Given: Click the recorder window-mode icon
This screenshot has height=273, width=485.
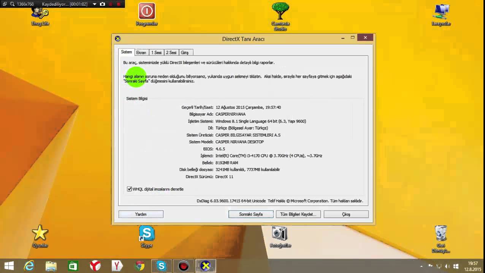Looking at the screenshot, I should 5,4.
